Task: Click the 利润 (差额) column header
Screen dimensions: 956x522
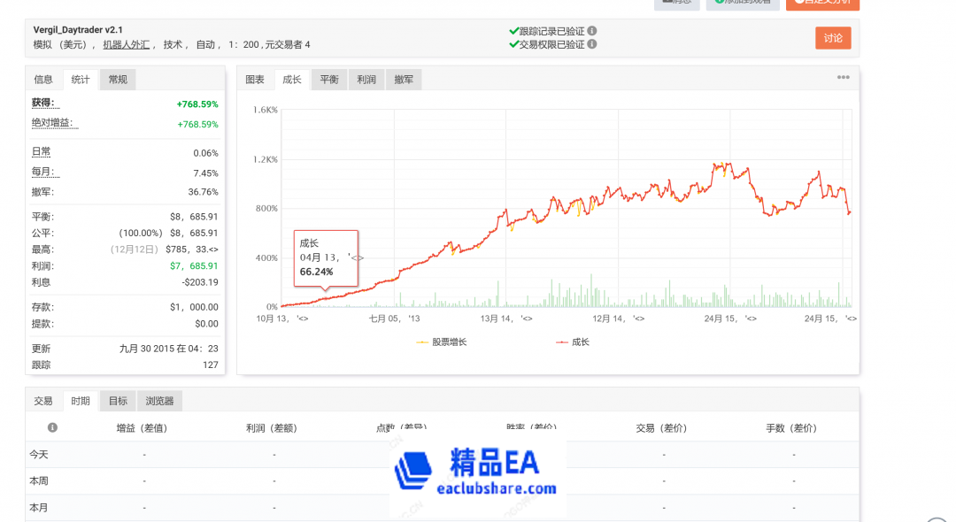Action: pyautogui.click(x=272, y=428)
